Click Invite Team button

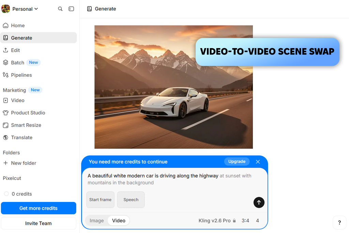39,223
